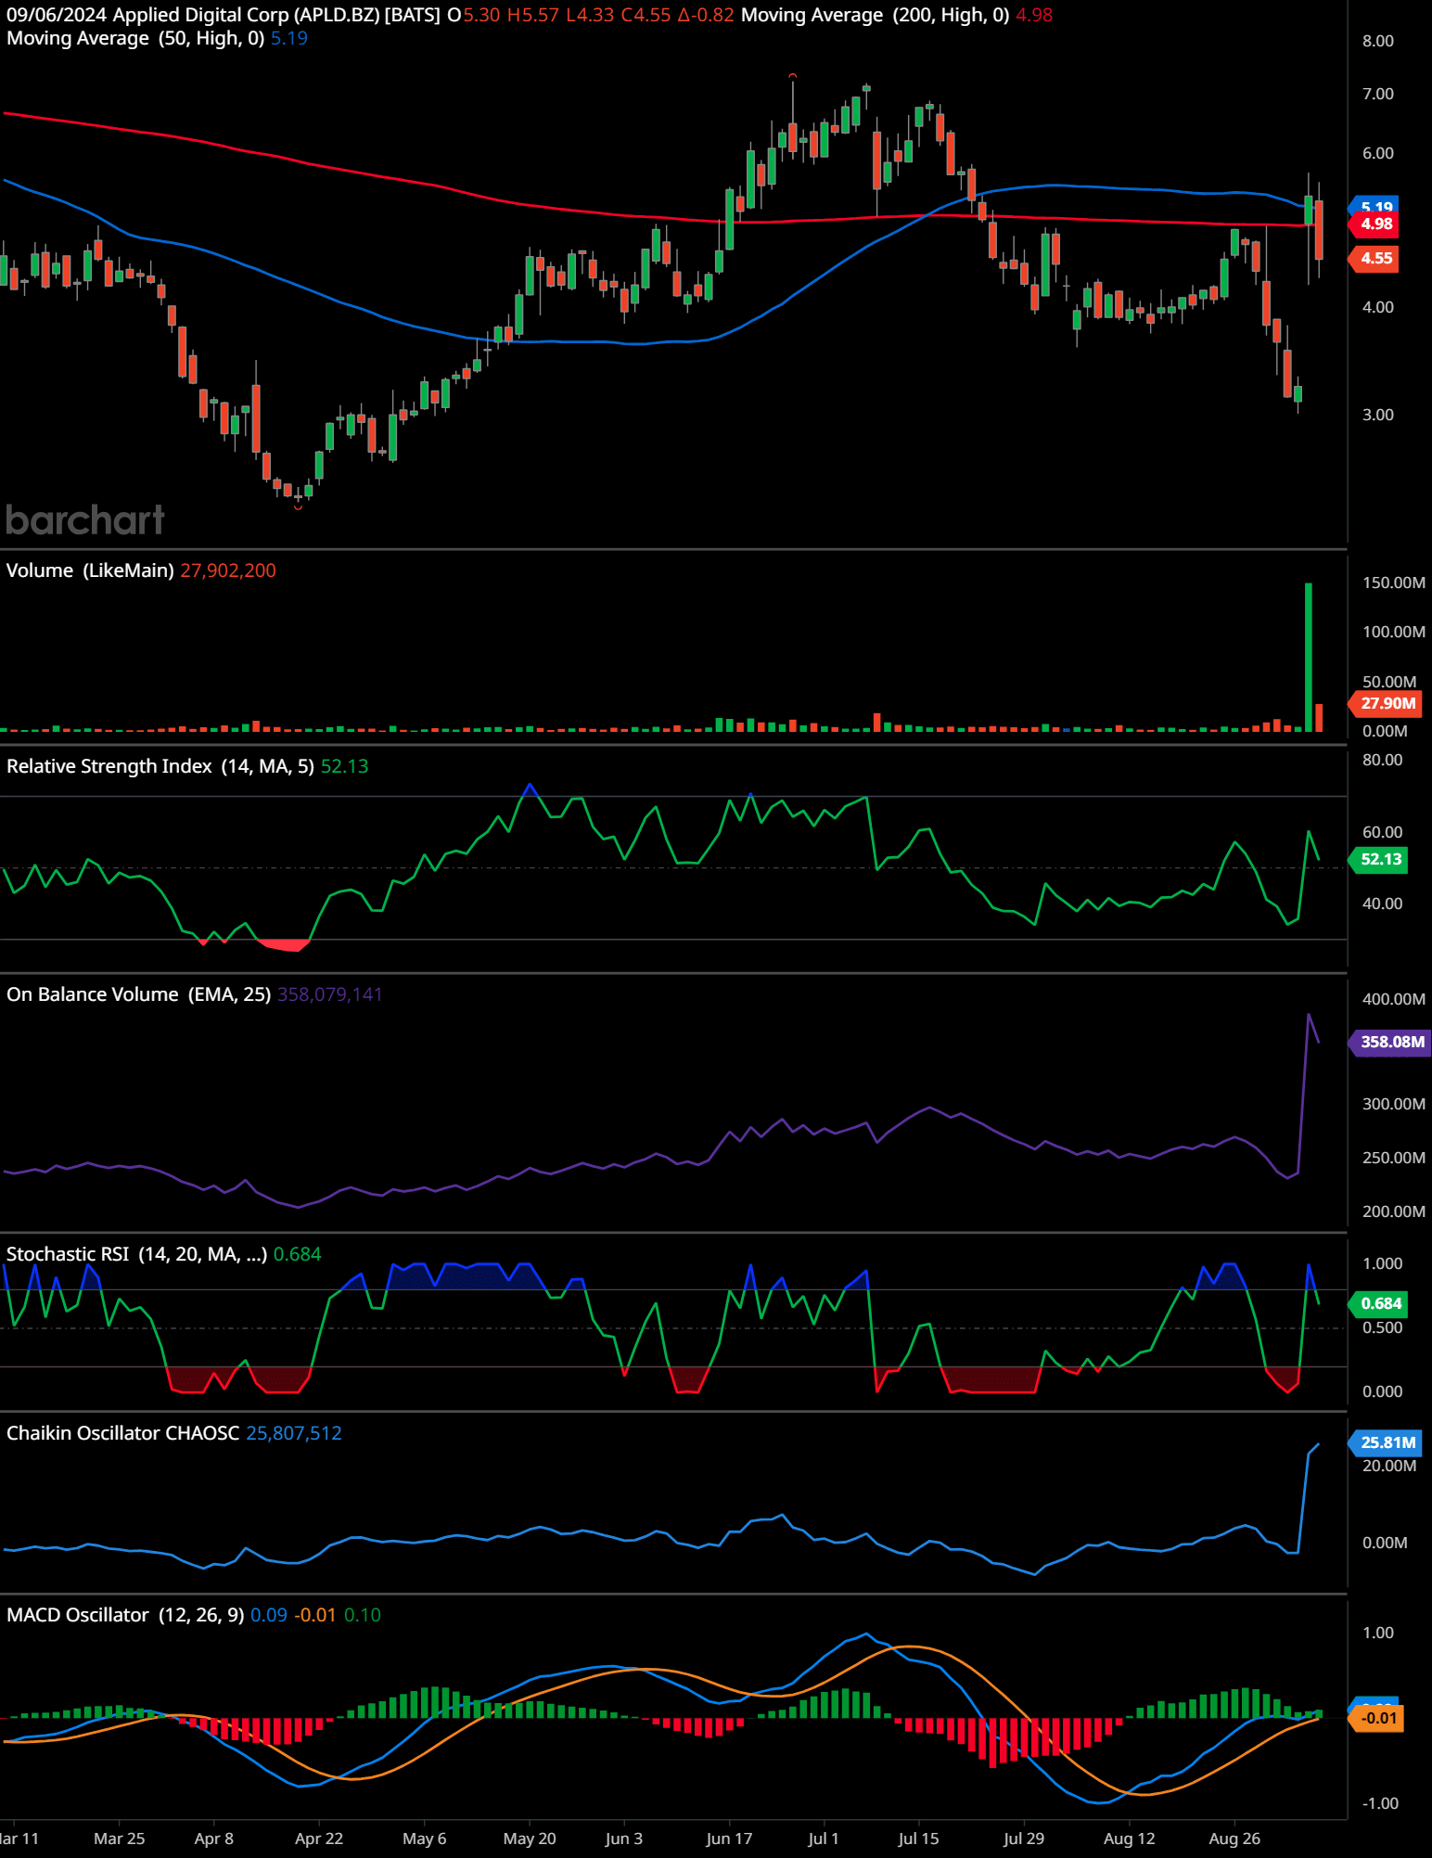
Task: Click the volume value 27,902,200
Action: point(228,570)
